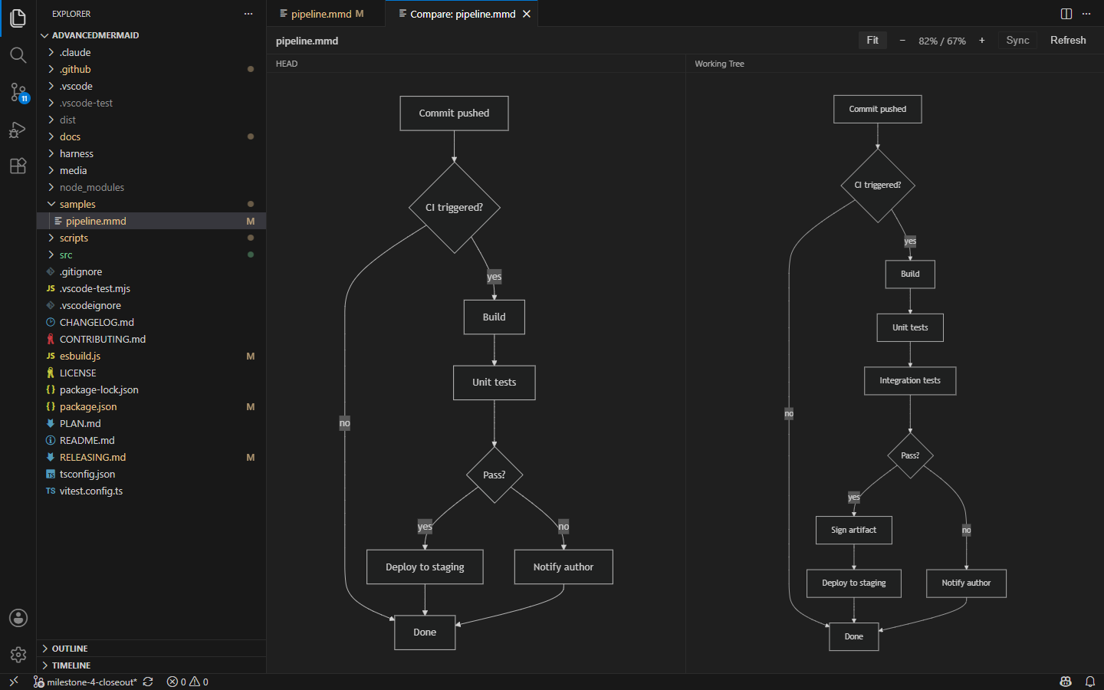Select the Explorer icon in the activity bar
Screen dimensions: 1104x690
click(x=18, y=18)
